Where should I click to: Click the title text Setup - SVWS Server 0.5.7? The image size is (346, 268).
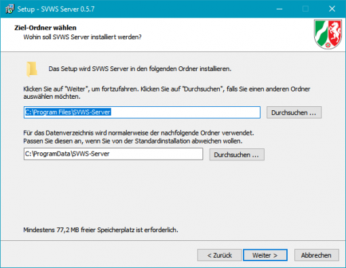click(x=56, y=9)
